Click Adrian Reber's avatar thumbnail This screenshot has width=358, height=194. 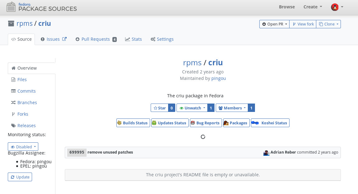point(266,153)
